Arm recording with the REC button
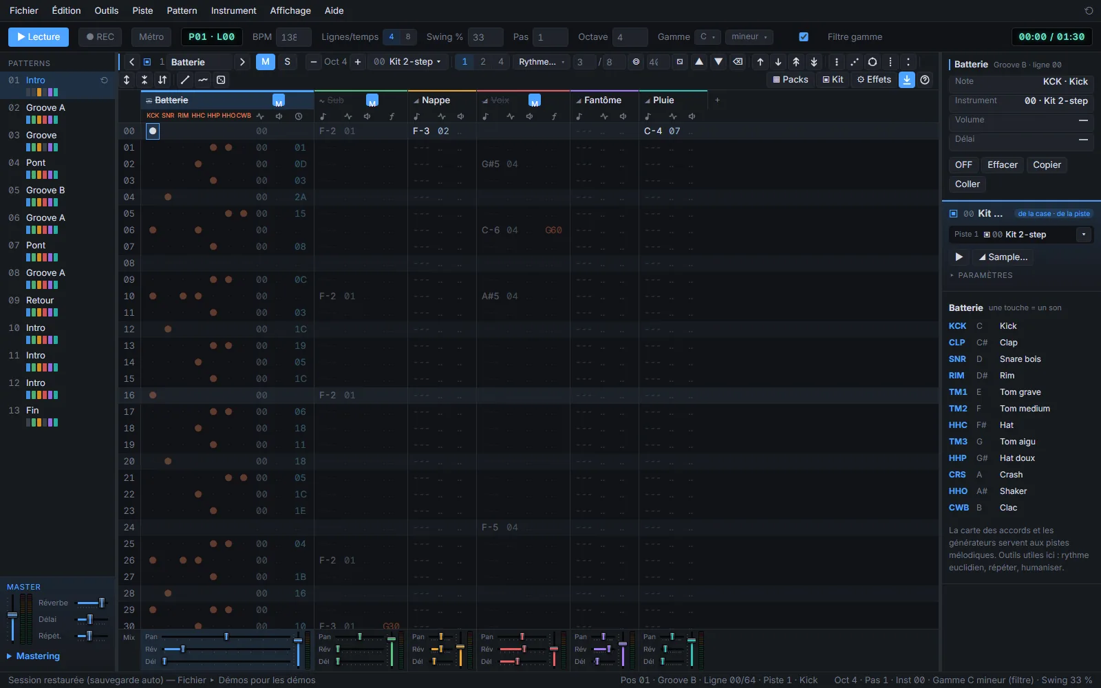 point(100,37)
